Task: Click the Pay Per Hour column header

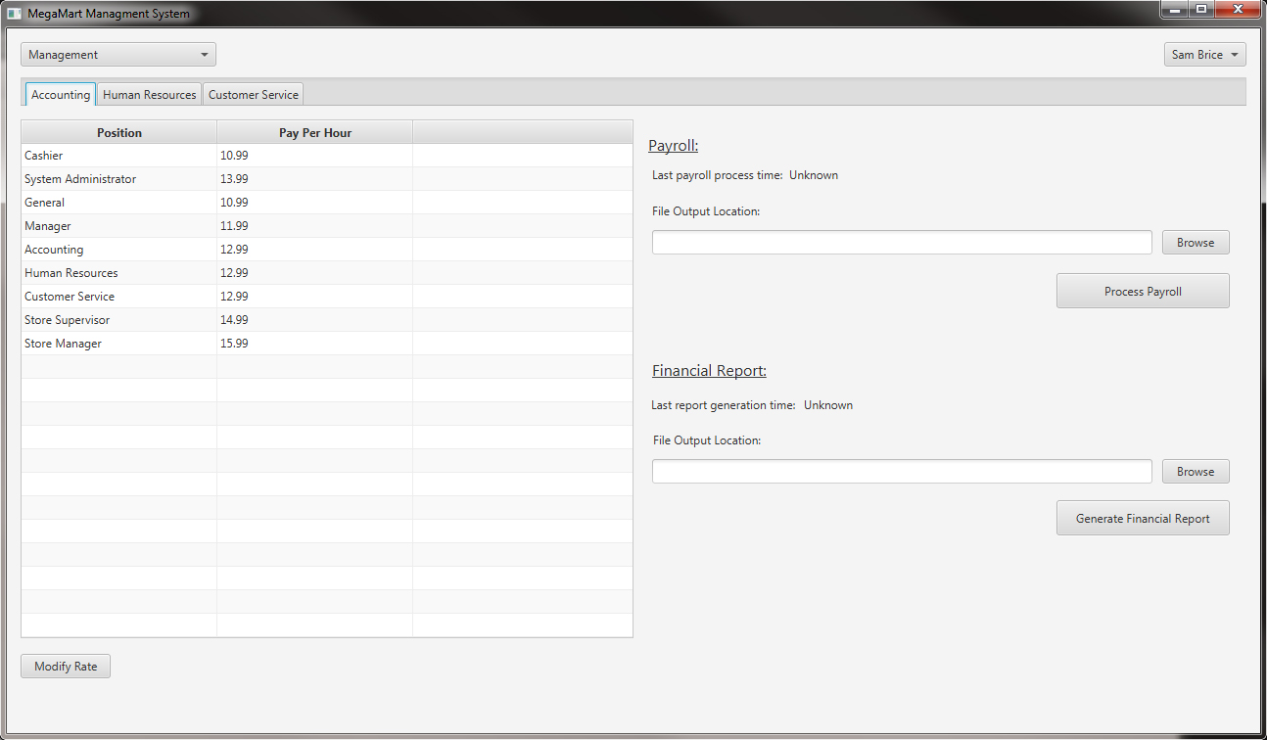Action: click(314, 133)
